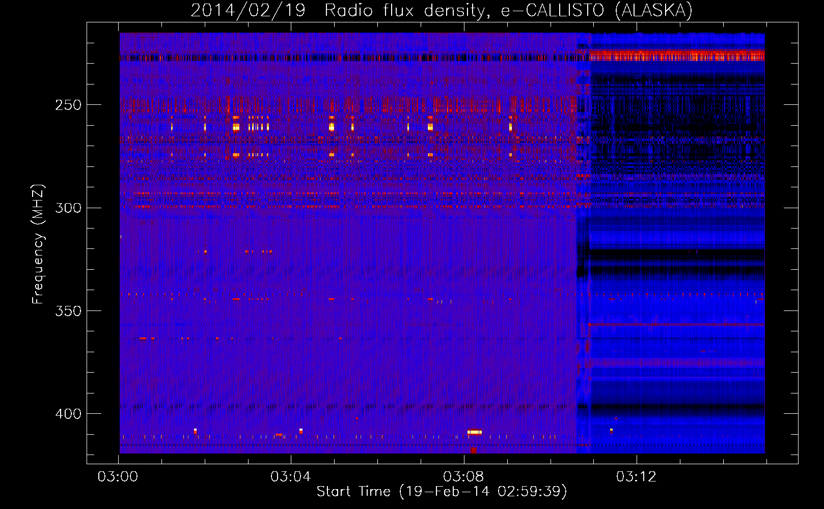The image size is (824, 509).
Task: Click the 'Start Time (19-Feb-14 02:59:39)' label
Action: tap(442, 492)
